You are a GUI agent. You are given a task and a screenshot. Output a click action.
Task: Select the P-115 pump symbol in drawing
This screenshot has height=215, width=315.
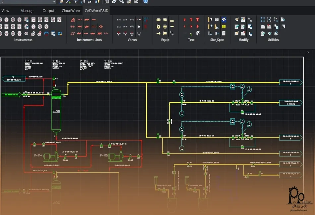116,157
